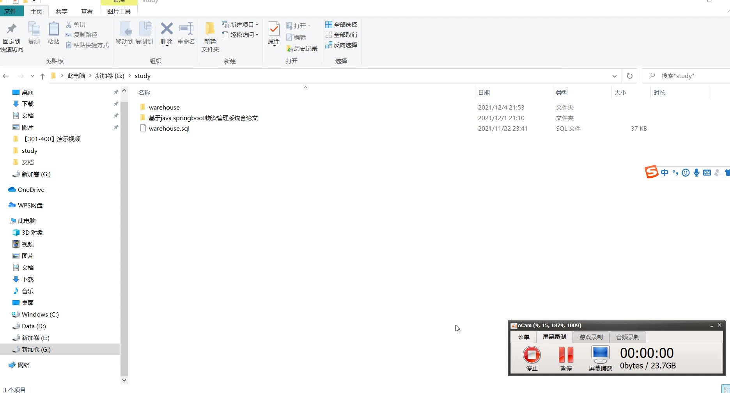Click navigation pane scroll down arrow
Viewport: 730px width, 393px height.
pyautogui.click(x=124, y=380)
